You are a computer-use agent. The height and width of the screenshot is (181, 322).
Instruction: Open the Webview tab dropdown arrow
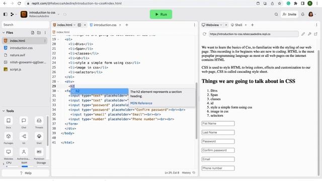click(x=221, y=25)
